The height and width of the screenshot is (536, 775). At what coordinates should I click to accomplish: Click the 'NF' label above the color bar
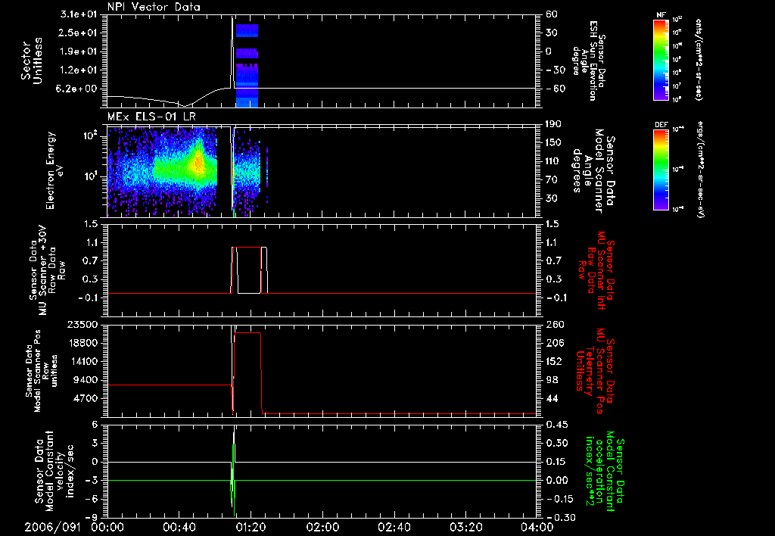(661, 15)
